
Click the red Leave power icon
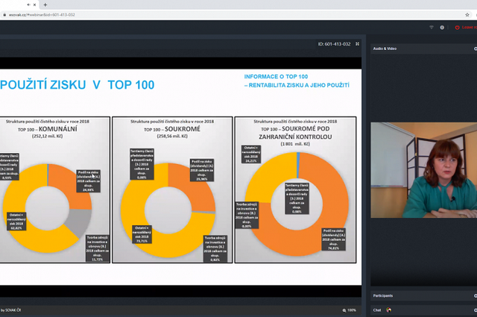(x=456, y=27)
